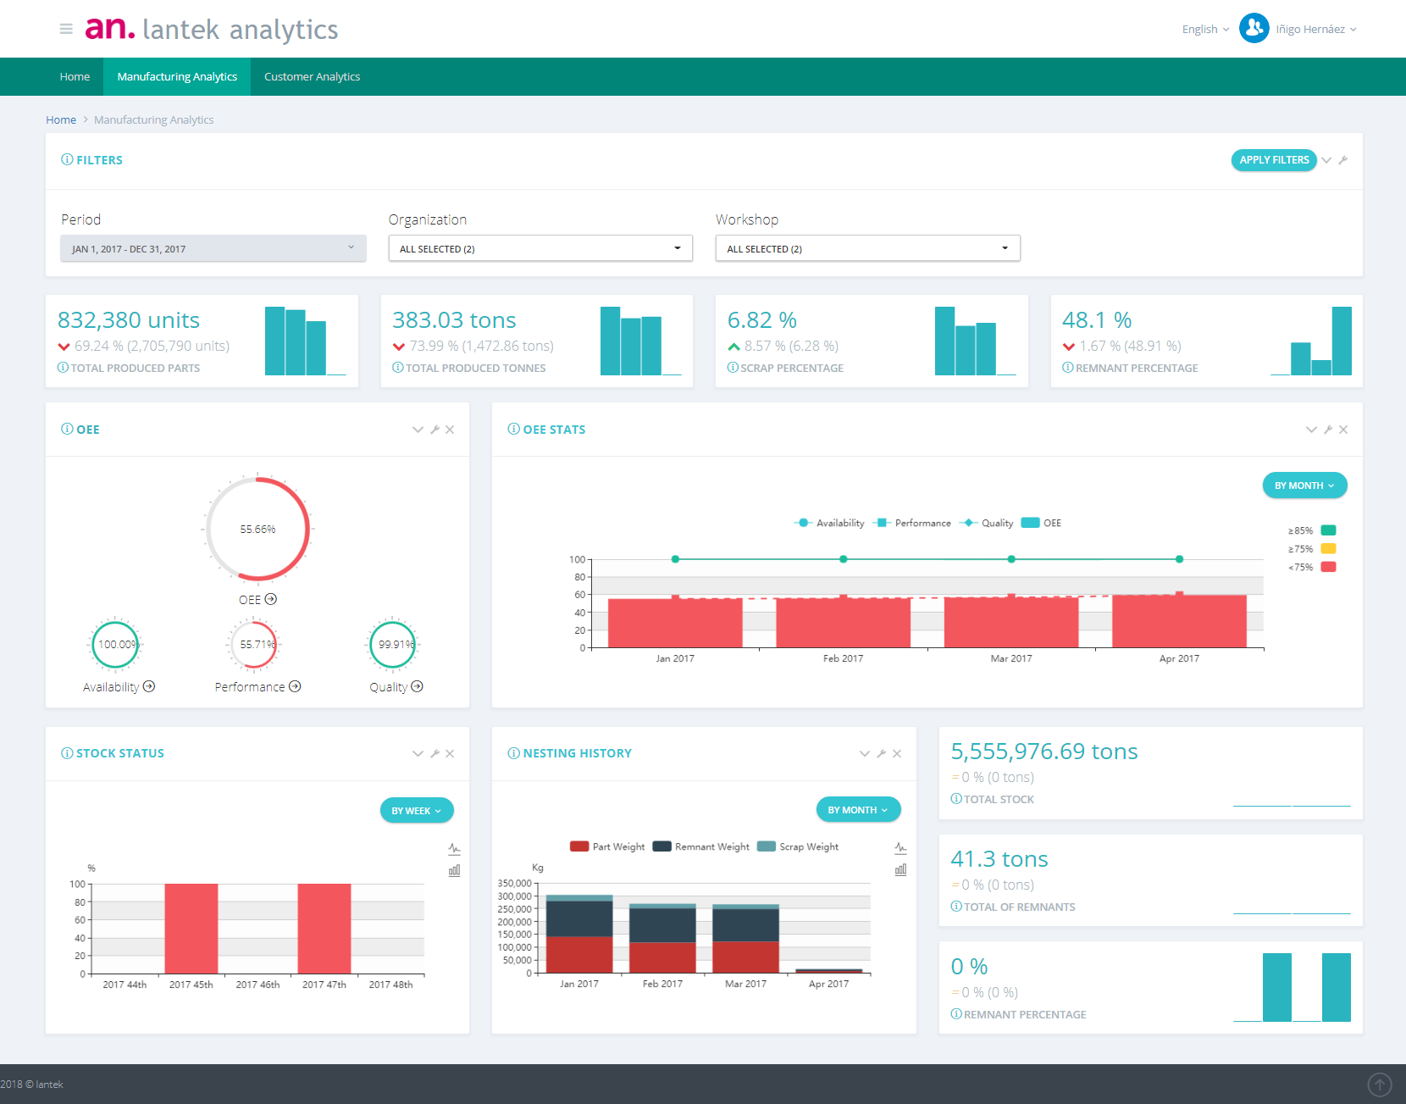The height and width of the screenshot is (1104, 1406).
Task: Go to the Home navigation tab
Action: (75, 76)
